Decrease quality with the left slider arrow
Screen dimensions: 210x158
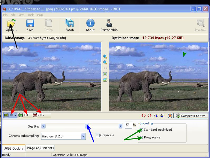[43, 126]
